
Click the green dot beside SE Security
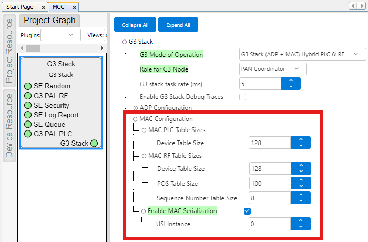[x=28, y=105]
